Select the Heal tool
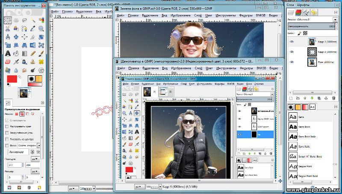 41,62
